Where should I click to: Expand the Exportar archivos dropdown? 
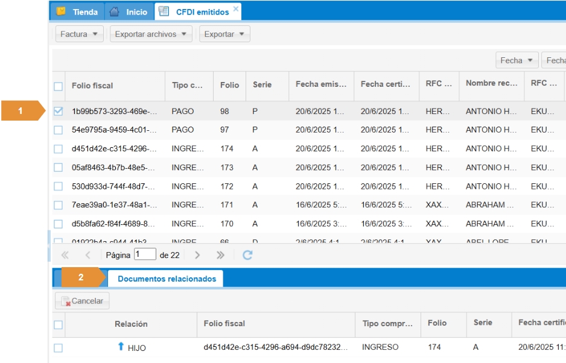tap(151, 34)
